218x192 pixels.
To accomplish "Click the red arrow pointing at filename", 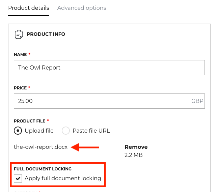I will point(85,147).
